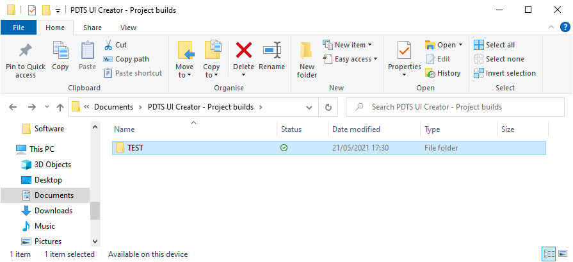This screenshot has height=262, width=573.
Task: Open the ribbon Help question mark
Action: click(565, 28)
